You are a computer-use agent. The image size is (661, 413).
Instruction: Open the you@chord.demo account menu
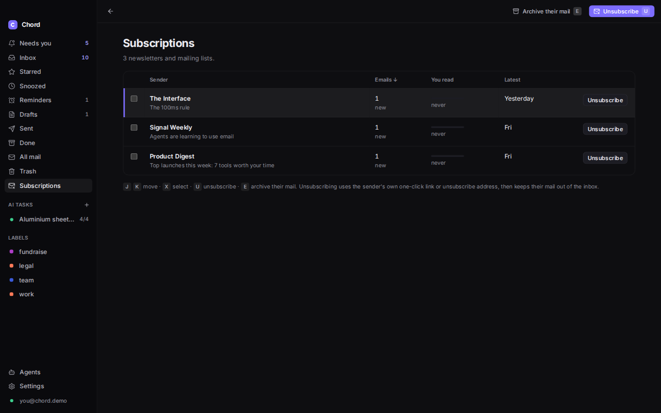pyautogui.click(x=49, y=401)
